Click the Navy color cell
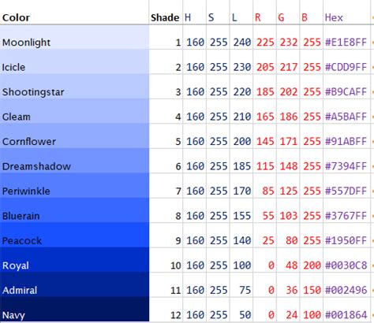374x323 pixels. [74, 309]
